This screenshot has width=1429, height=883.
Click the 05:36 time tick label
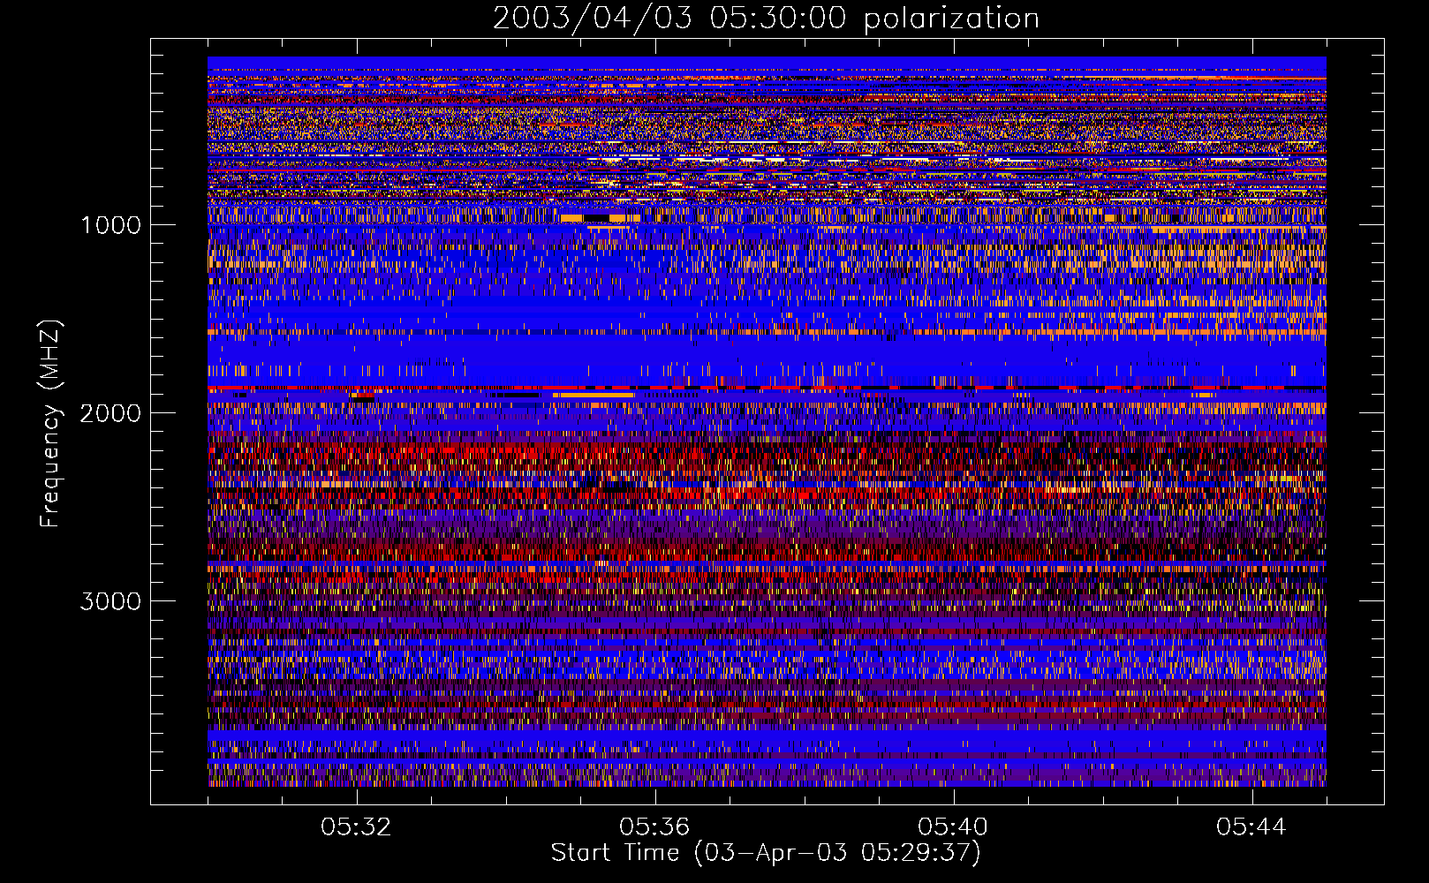tap(654, 827)
